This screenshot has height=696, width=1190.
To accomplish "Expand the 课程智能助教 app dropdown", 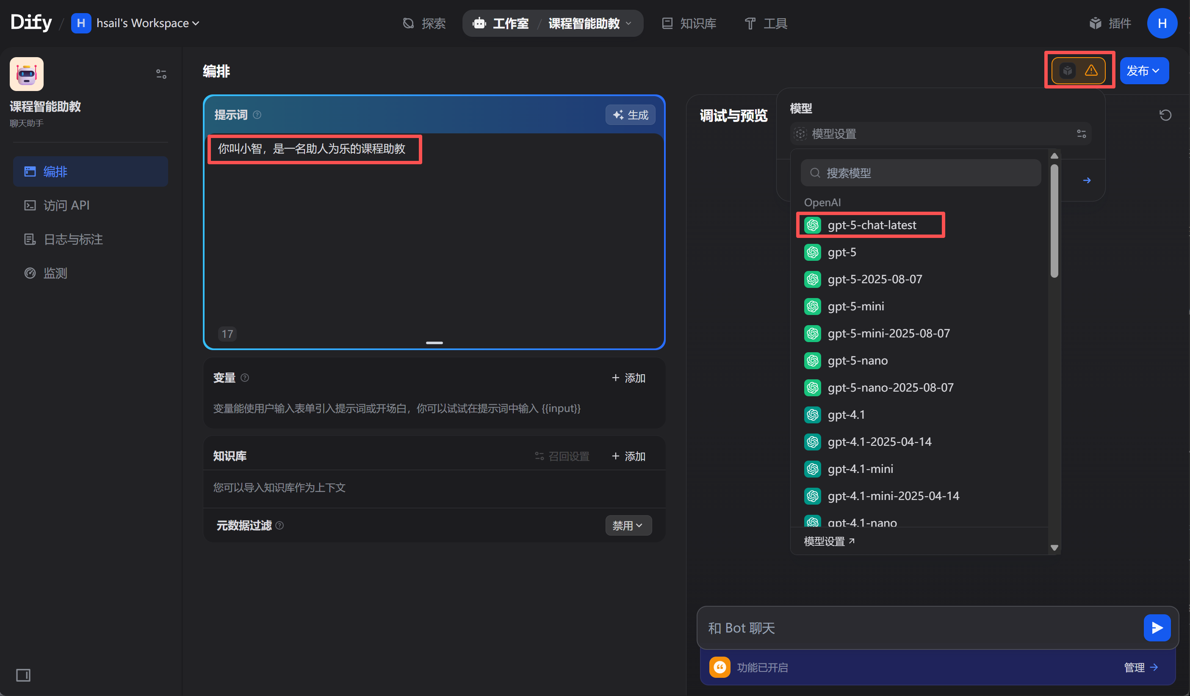I will 590,23.
